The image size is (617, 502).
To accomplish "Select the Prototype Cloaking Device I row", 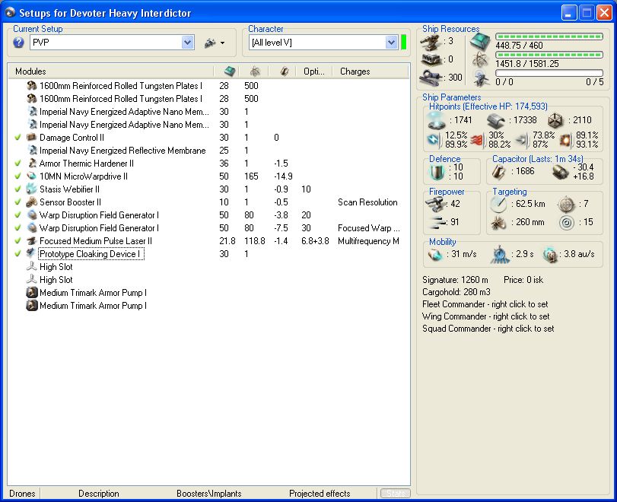I will click(x=90, y=254).
